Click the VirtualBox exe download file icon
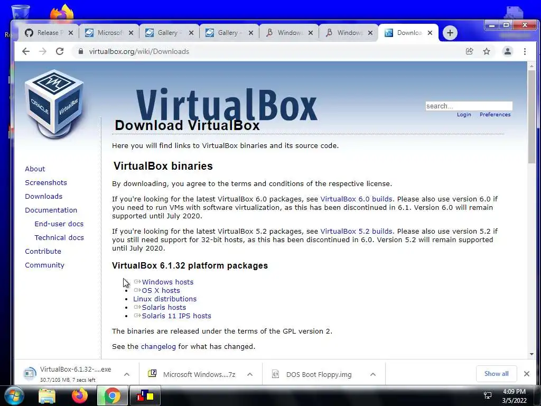Viewport: 541px width, 406px height. [30, 373]
